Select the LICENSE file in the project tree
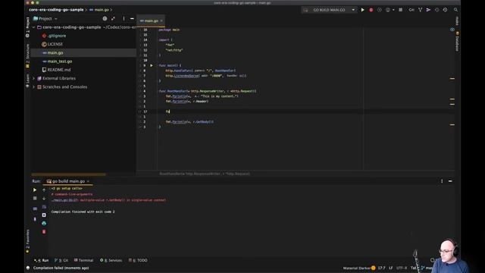The image size is (485, 273). (52, 44)
